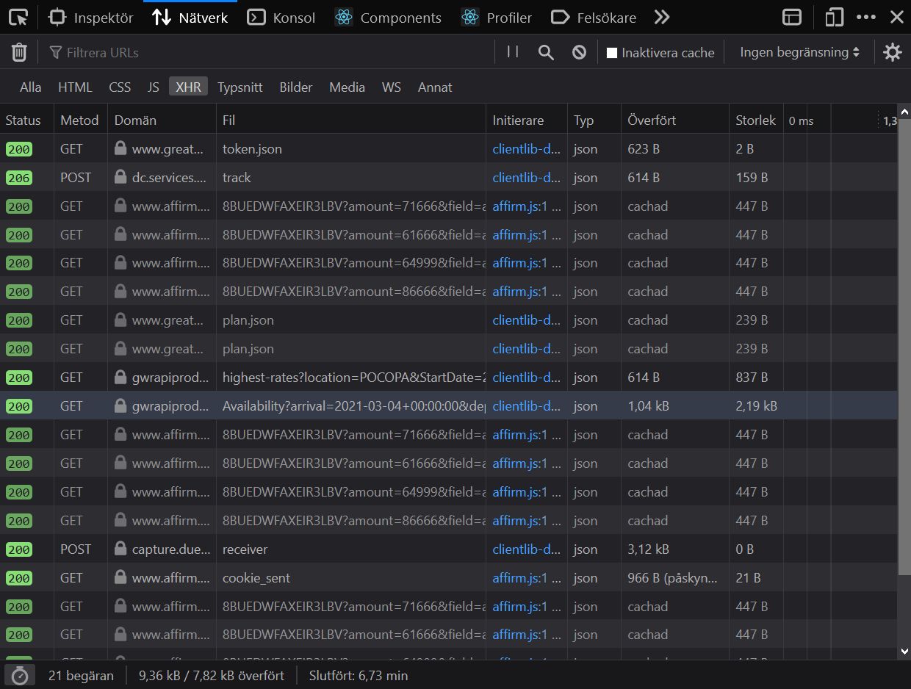Open the network search magnifier
This screenshot has height=689, width=911.
tap(546, 52)
